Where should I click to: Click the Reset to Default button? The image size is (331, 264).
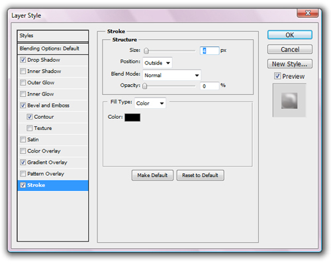200,175
